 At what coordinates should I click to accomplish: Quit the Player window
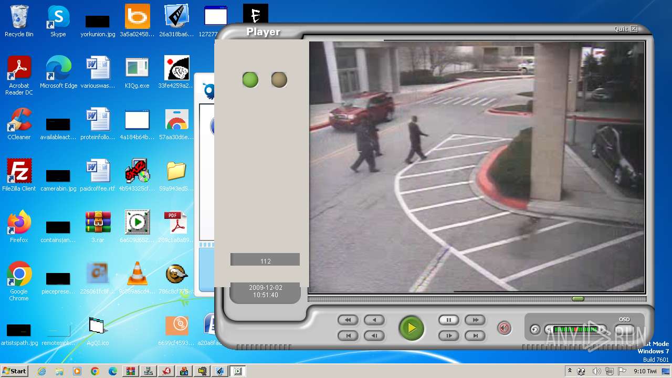(x=626, y=29)
